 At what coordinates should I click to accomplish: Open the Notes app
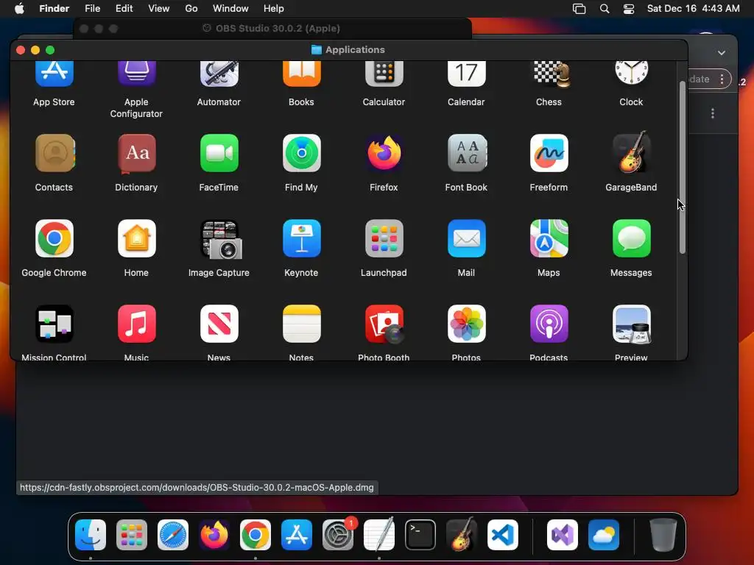click(301, 324)
